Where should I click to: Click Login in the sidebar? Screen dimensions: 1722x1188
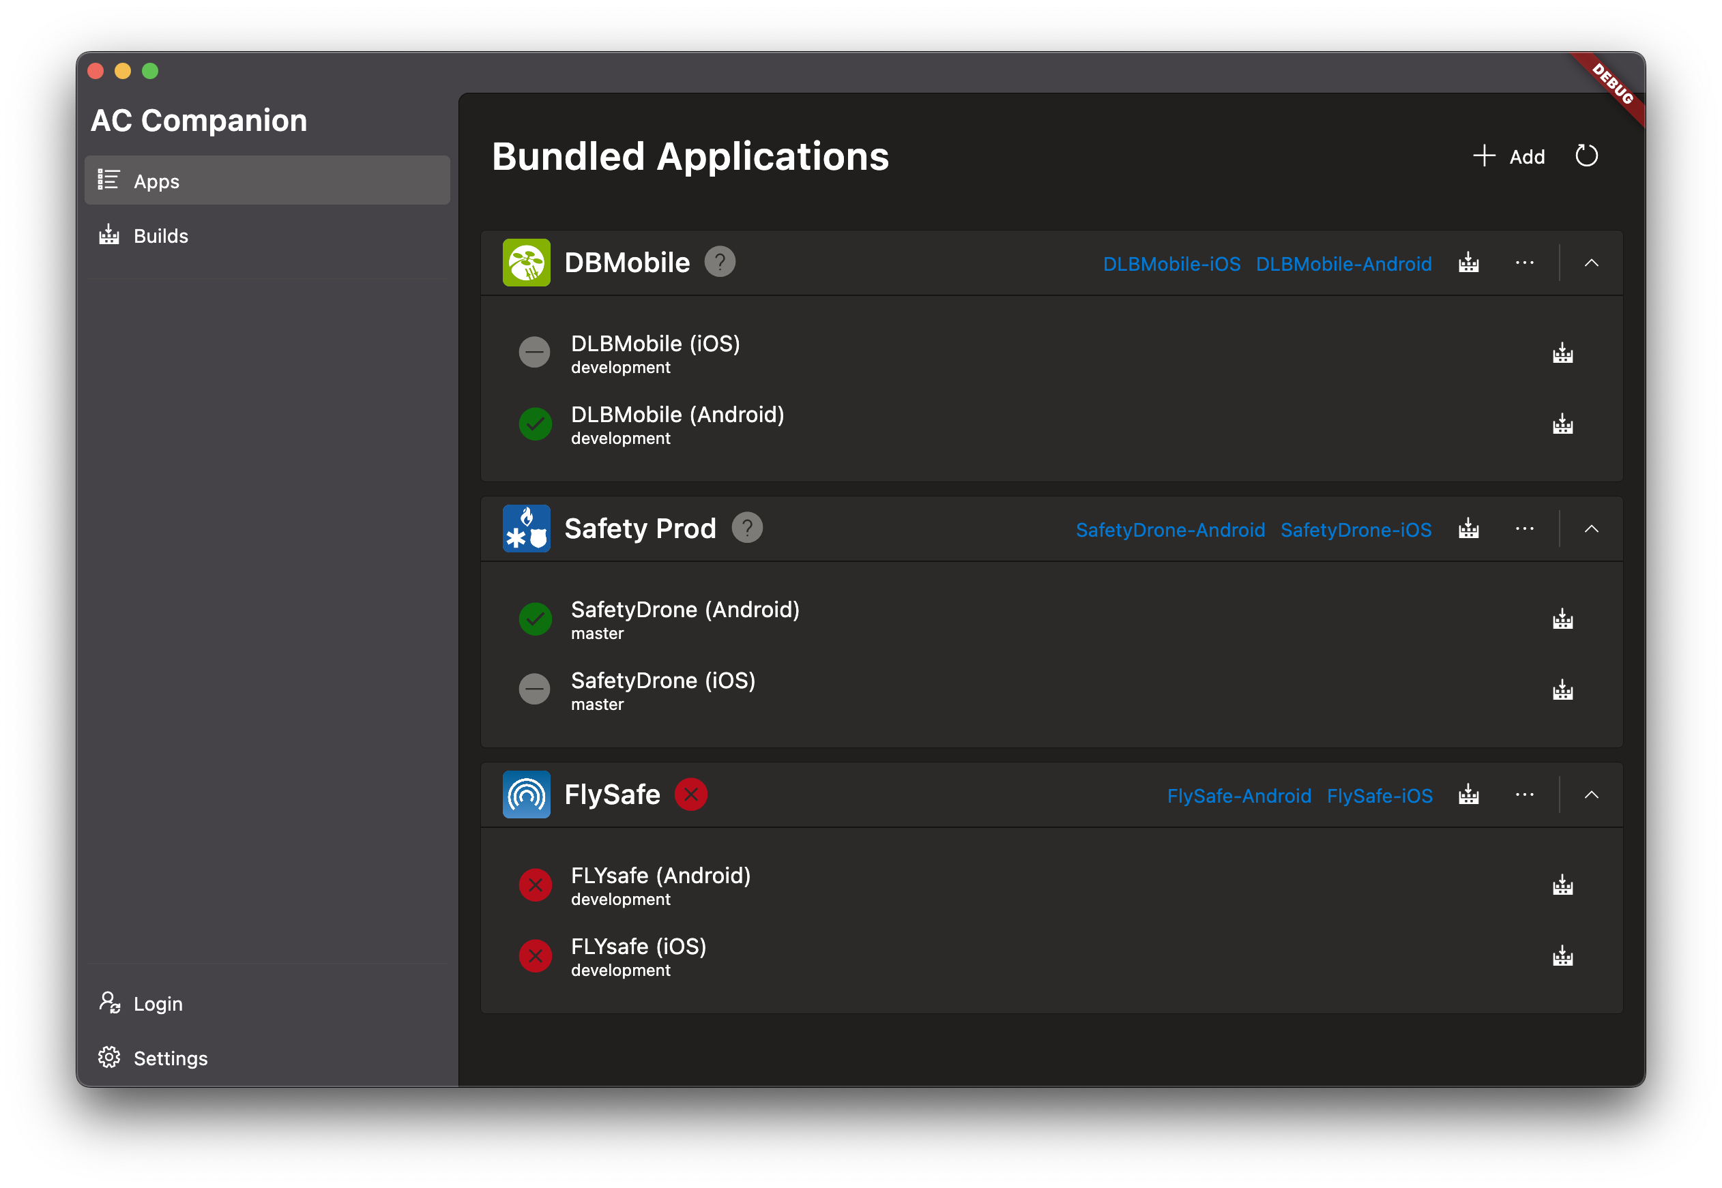[158, 1003]
